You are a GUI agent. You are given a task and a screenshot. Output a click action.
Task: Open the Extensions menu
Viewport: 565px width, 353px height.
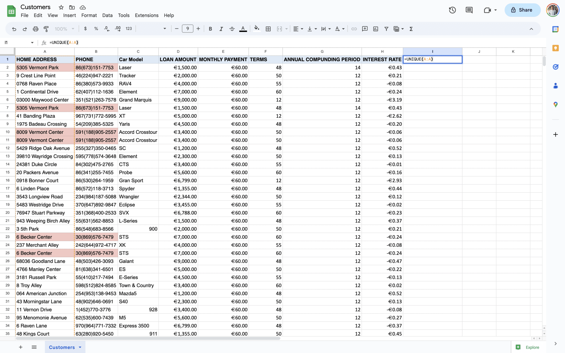coord(146,15)
